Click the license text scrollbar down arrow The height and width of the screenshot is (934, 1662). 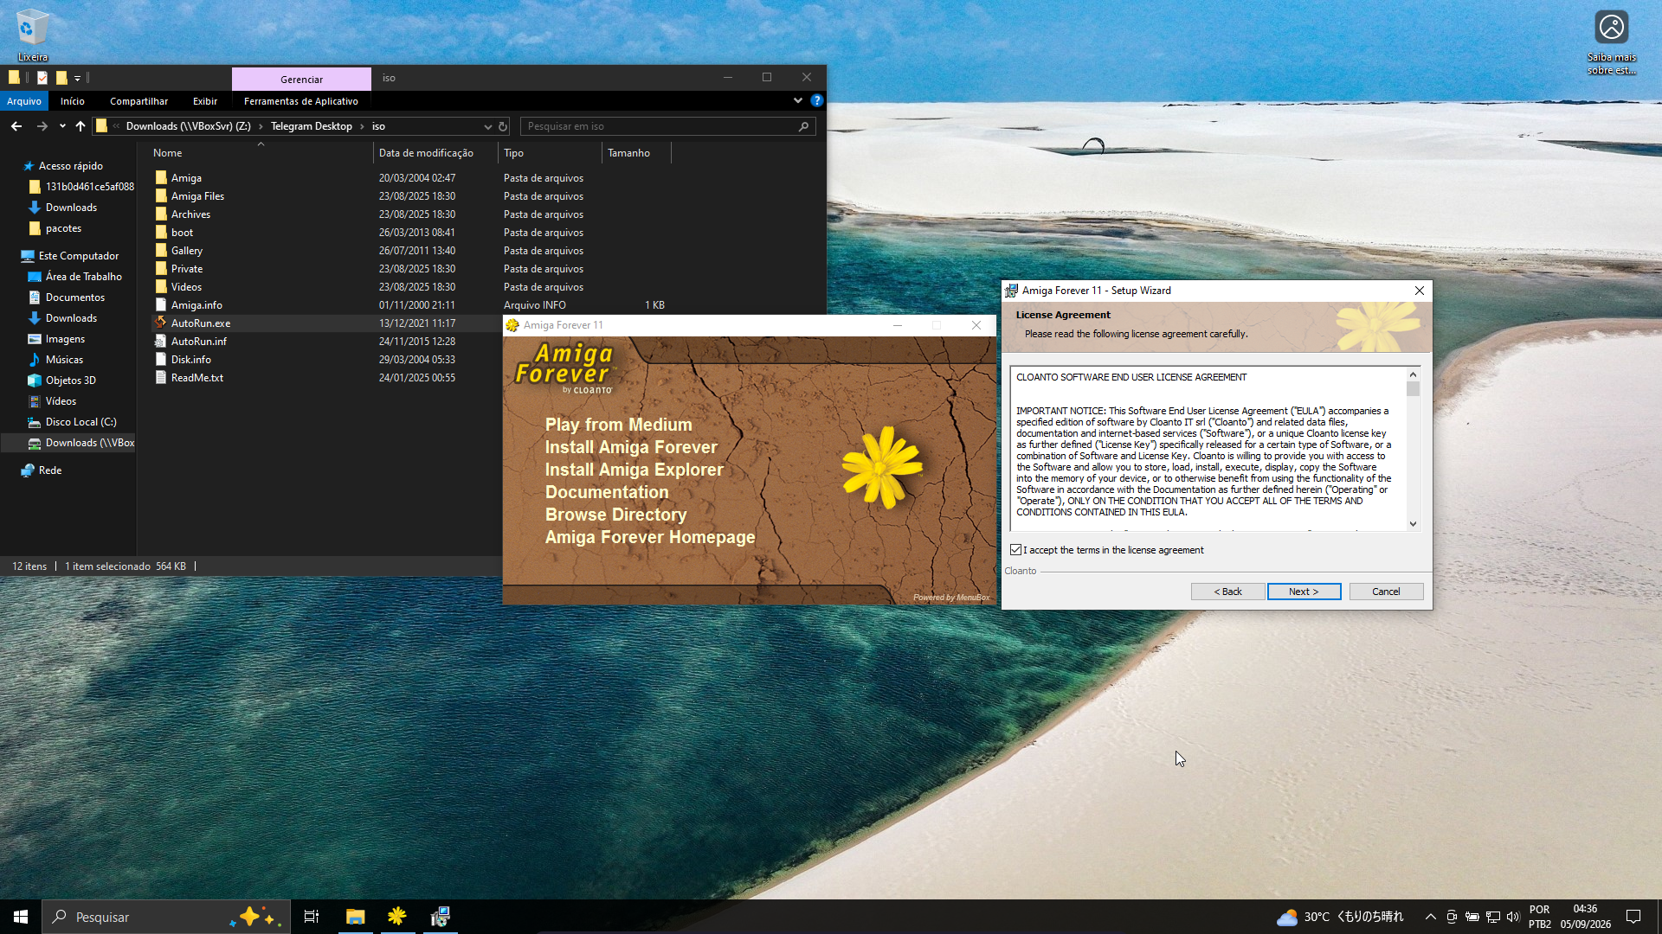click(x=1413, y=524)
